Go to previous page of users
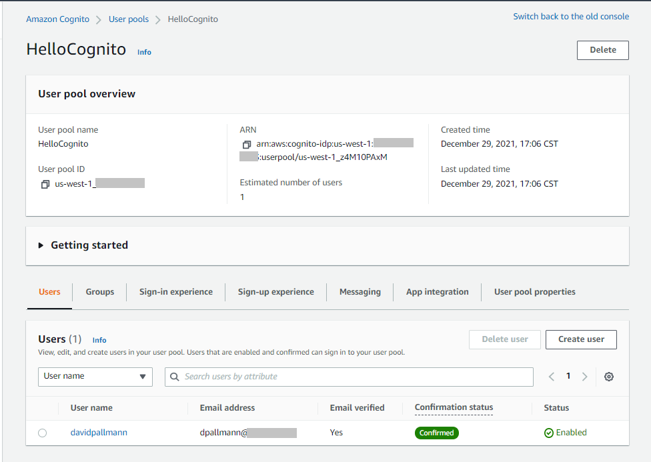 click(552, 377)
